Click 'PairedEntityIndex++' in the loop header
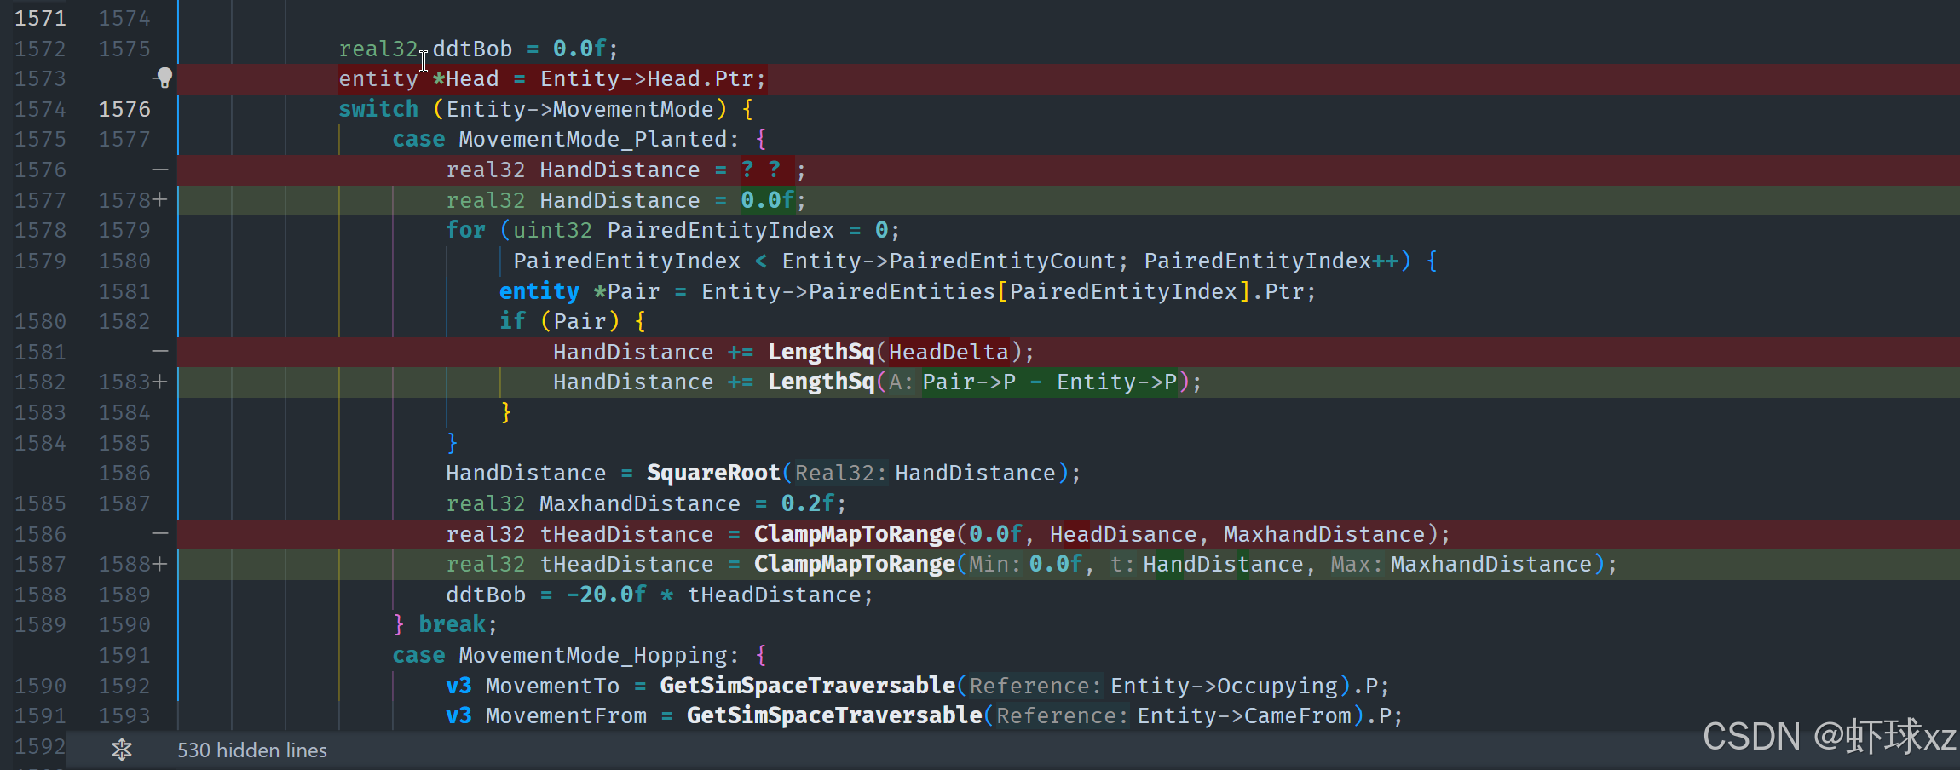Image resolution: width=1960 pixels, height=770 pixels. [1271, 261]
